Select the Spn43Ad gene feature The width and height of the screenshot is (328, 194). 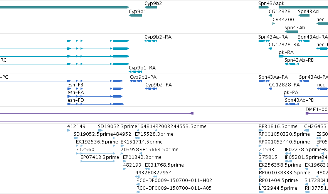tap(304, 15)
